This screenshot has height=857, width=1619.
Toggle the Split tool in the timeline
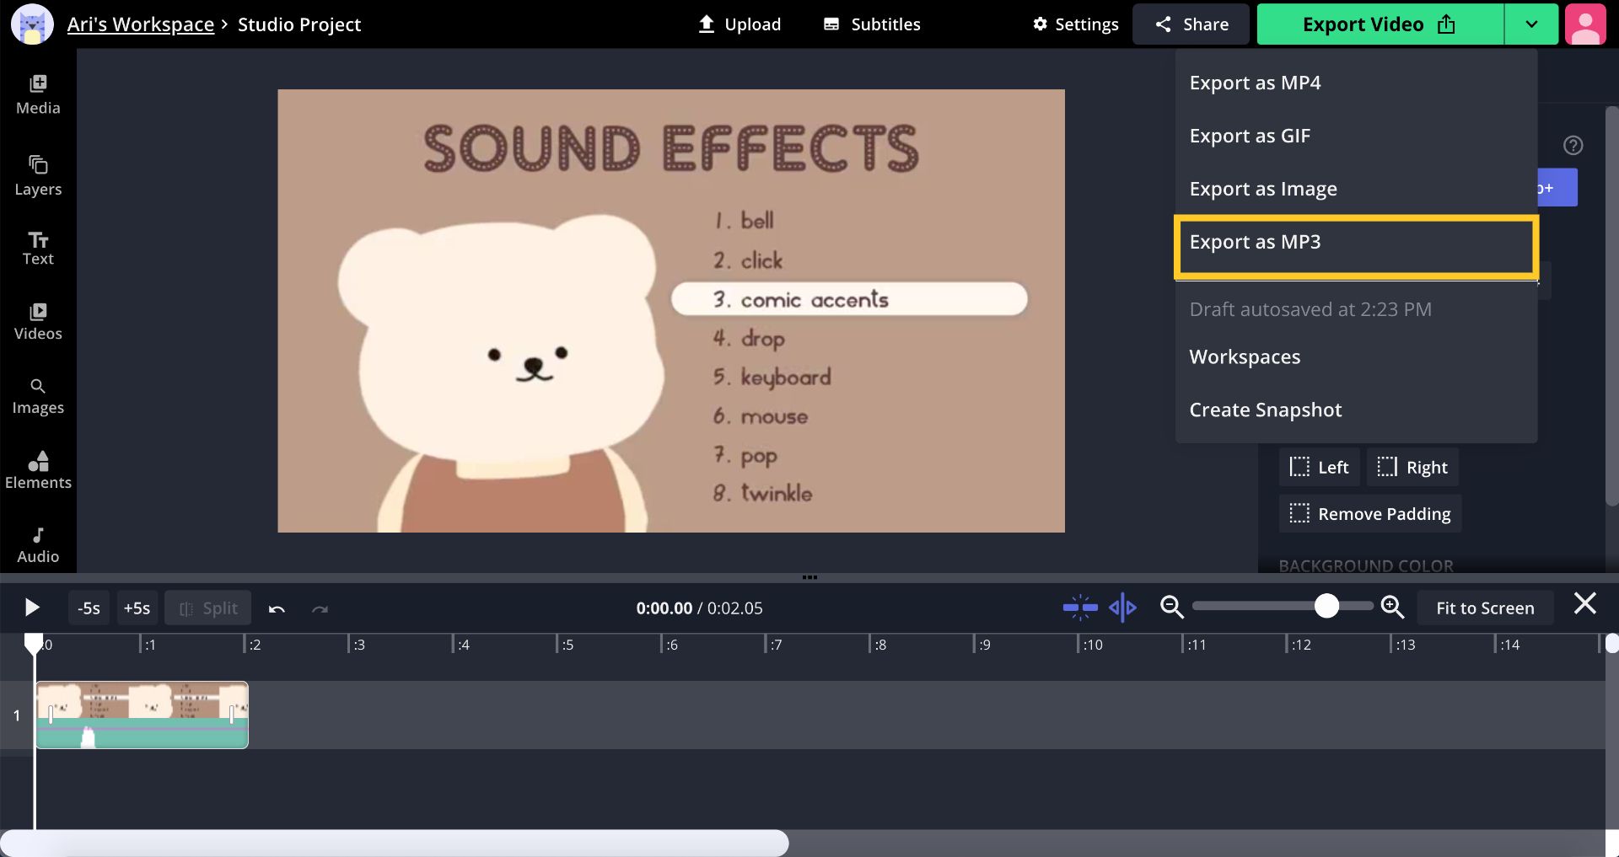pos(207,607)
